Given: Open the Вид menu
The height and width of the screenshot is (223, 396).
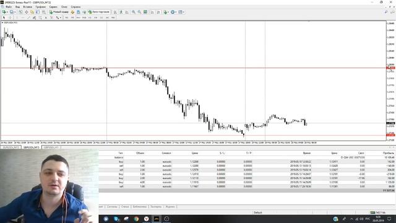Looking at the screenshot, I should (x=18, y=7).
